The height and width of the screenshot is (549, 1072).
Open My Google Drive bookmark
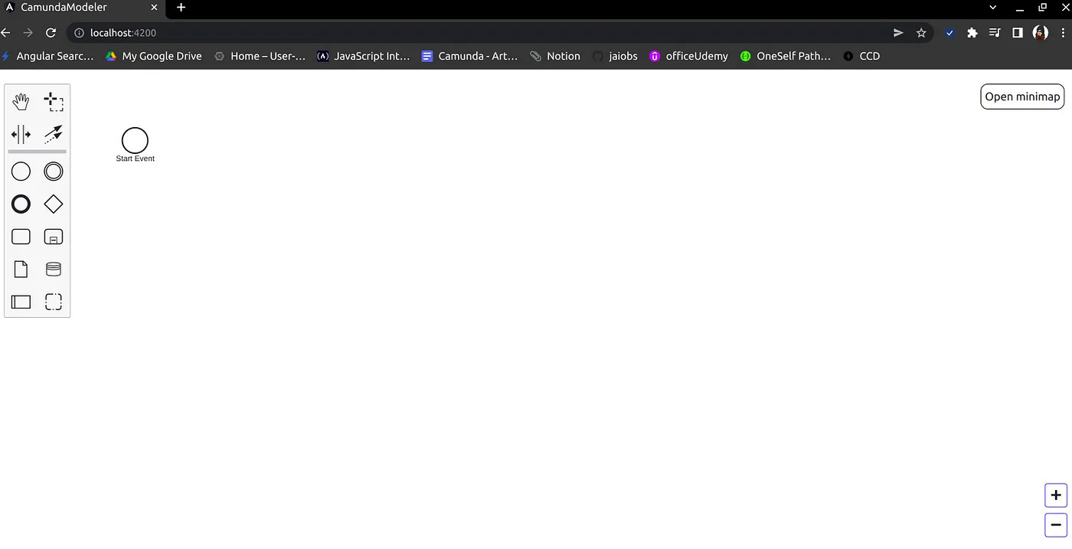pos(154,56)
